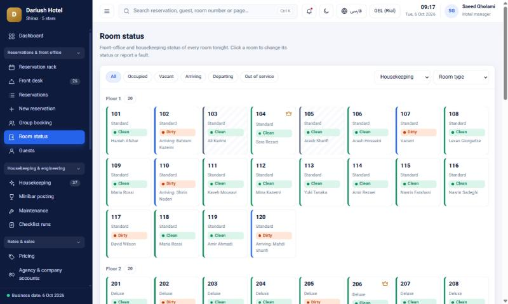Select the Vacant filter tab
This screenshot has width=508, height=304.
click(166, 77)
